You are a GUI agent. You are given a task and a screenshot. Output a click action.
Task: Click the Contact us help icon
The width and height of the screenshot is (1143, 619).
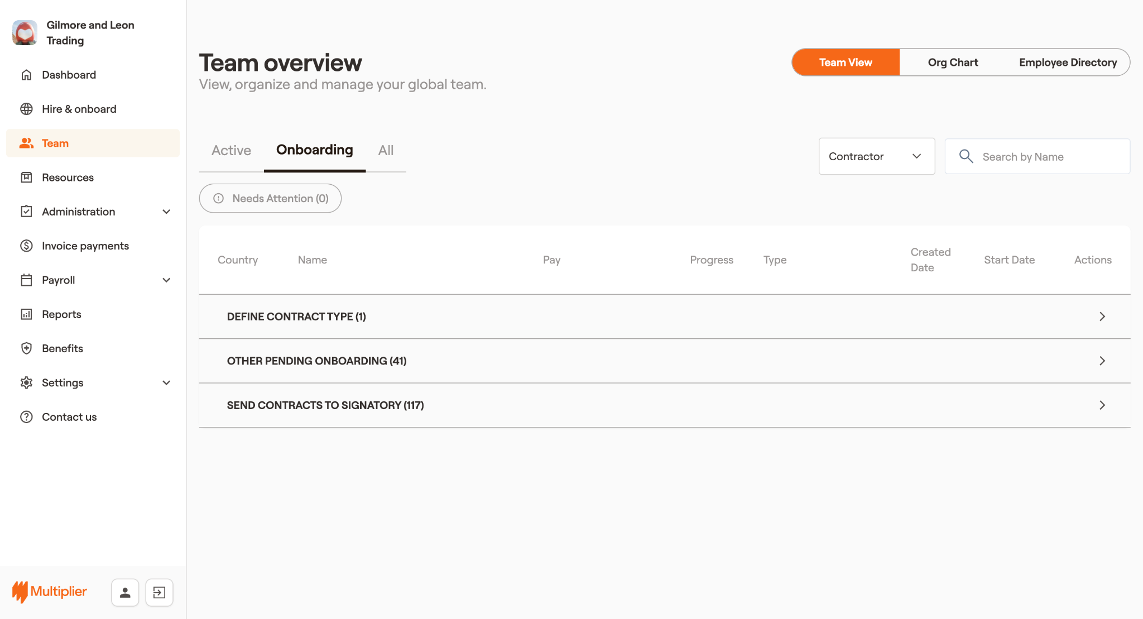[x=26, y=417]
